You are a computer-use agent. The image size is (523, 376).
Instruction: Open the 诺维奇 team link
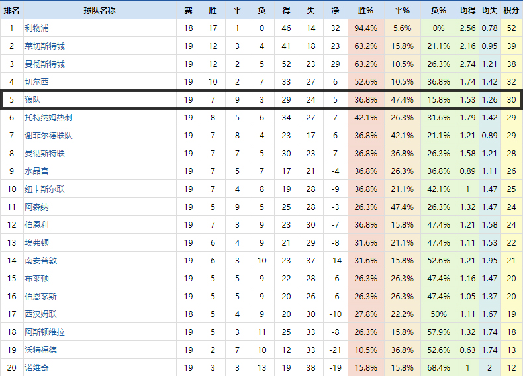click(x=36, y=367)
